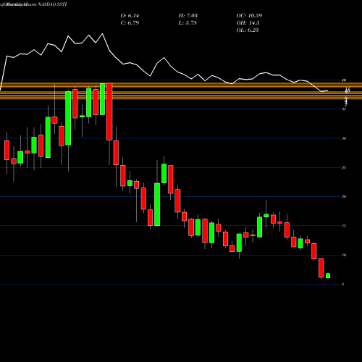Click the 25 price axis label
Viewport: 362px width, 362px height.
[344, 167]
